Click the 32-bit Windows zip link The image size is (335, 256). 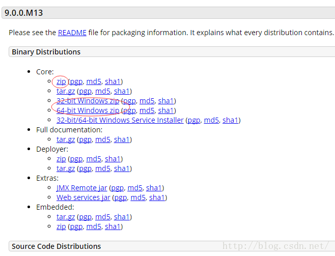point(88,101)
